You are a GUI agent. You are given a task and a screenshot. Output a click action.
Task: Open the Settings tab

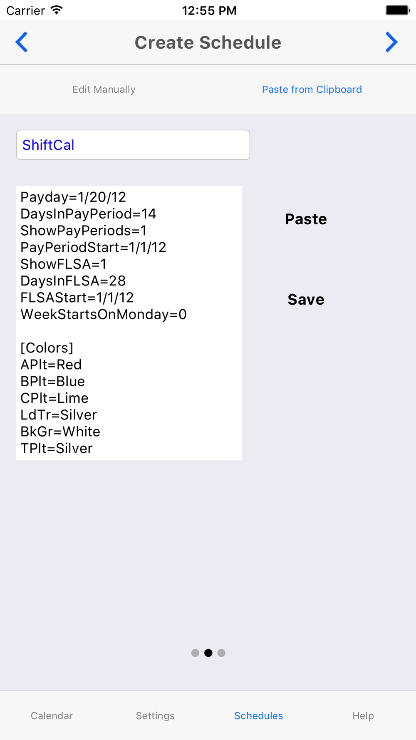point(155,715)
